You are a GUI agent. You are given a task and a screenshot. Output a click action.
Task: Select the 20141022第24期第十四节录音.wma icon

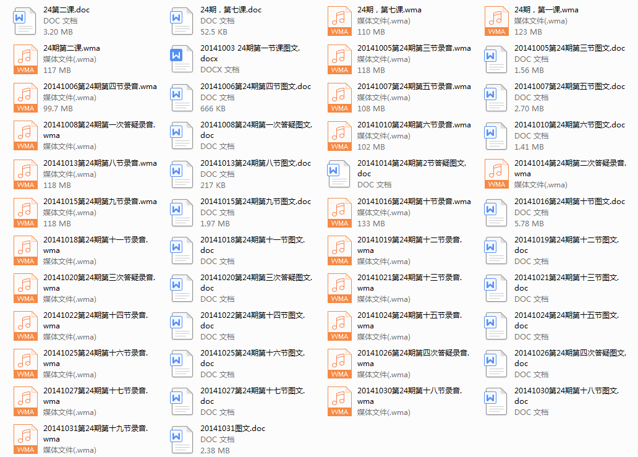pyautogui.click(x=25, y=326)
